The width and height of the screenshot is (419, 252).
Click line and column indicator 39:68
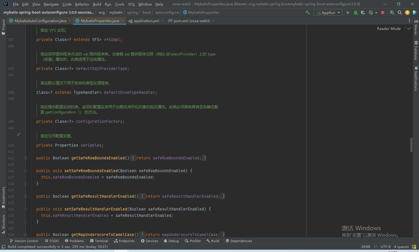click(365, 247)
